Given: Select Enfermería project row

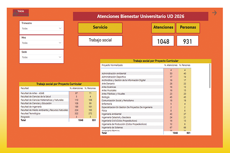Looking at the screenshot, I should coord(146,104).
